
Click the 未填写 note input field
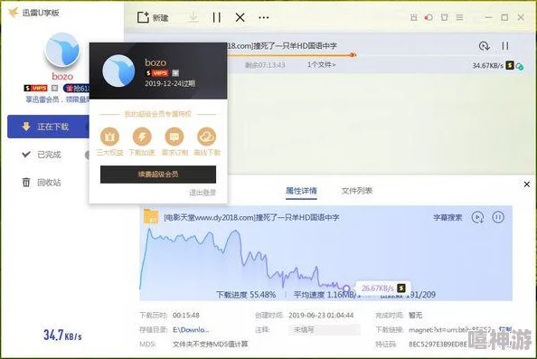tap(325, 330)
